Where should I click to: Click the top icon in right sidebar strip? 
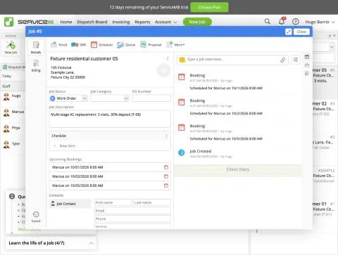point(307,57)
